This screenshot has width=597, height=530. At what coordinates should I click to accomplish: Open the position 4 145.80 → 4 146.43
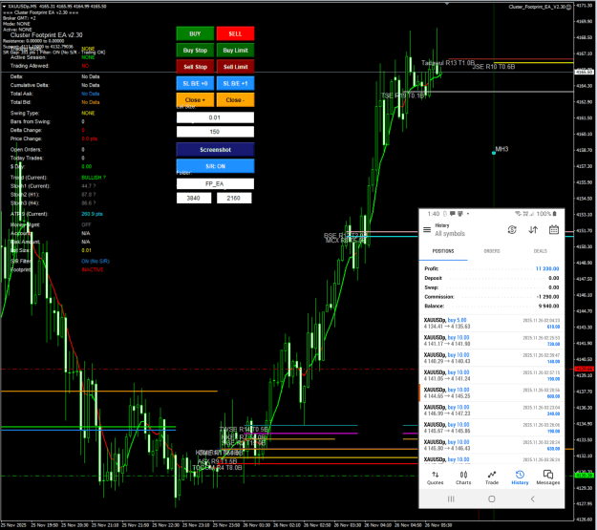(492, 445)
